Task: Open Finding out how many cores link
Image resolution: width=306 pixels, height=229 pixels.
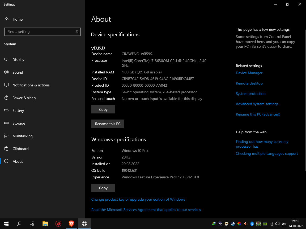Action: 262,144
